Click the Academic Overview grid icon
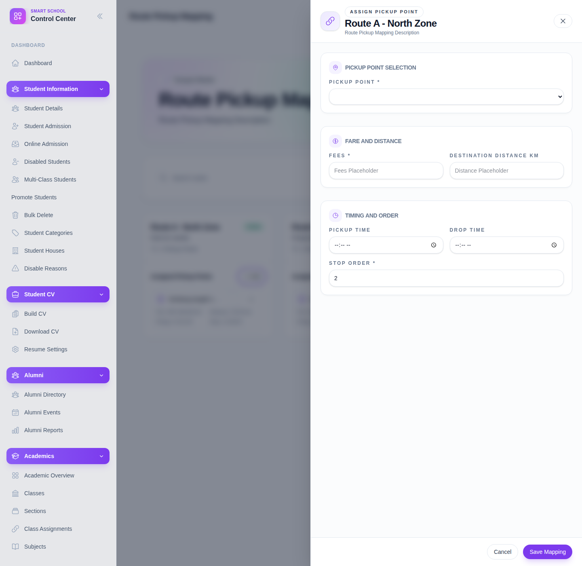This screenshot has height=566, width=582. pyautogui.click(x=15, y=475)
